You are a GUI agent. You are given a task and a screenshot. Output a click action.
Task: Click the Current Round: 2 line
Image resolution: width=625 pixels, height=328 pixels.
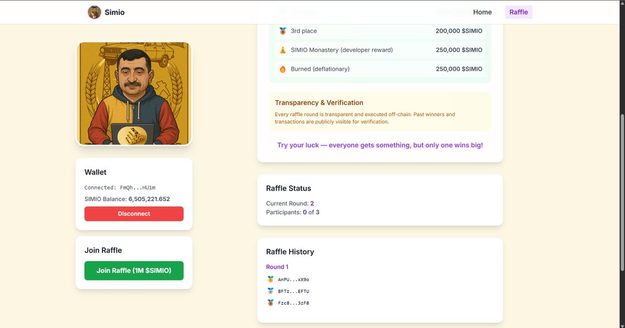[290, 204]
